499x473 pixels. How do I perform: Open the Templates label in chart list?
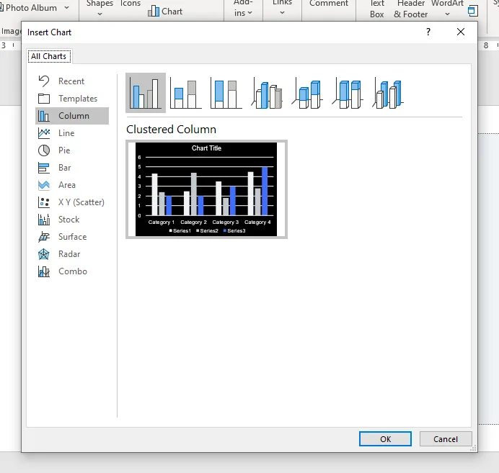78,99
